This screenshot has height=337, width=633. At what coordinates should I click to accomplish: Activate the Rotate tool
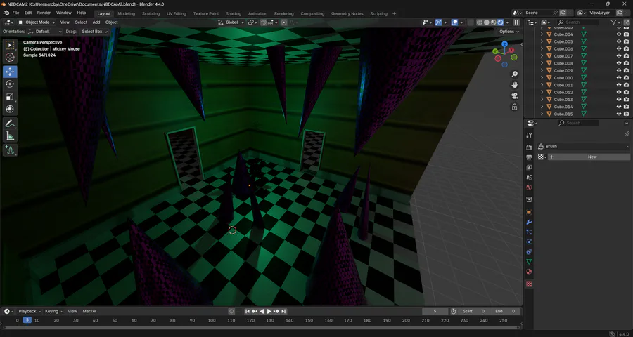pyautogui.click(x=10, y=84)
